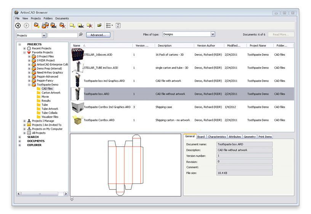Click the search text input field

(63, 36)
